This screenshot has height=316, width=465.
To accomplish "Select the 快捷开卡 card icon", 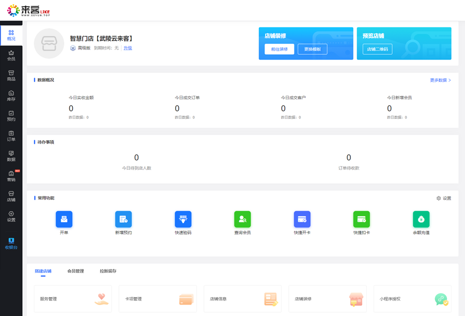I will coord(302,219).
